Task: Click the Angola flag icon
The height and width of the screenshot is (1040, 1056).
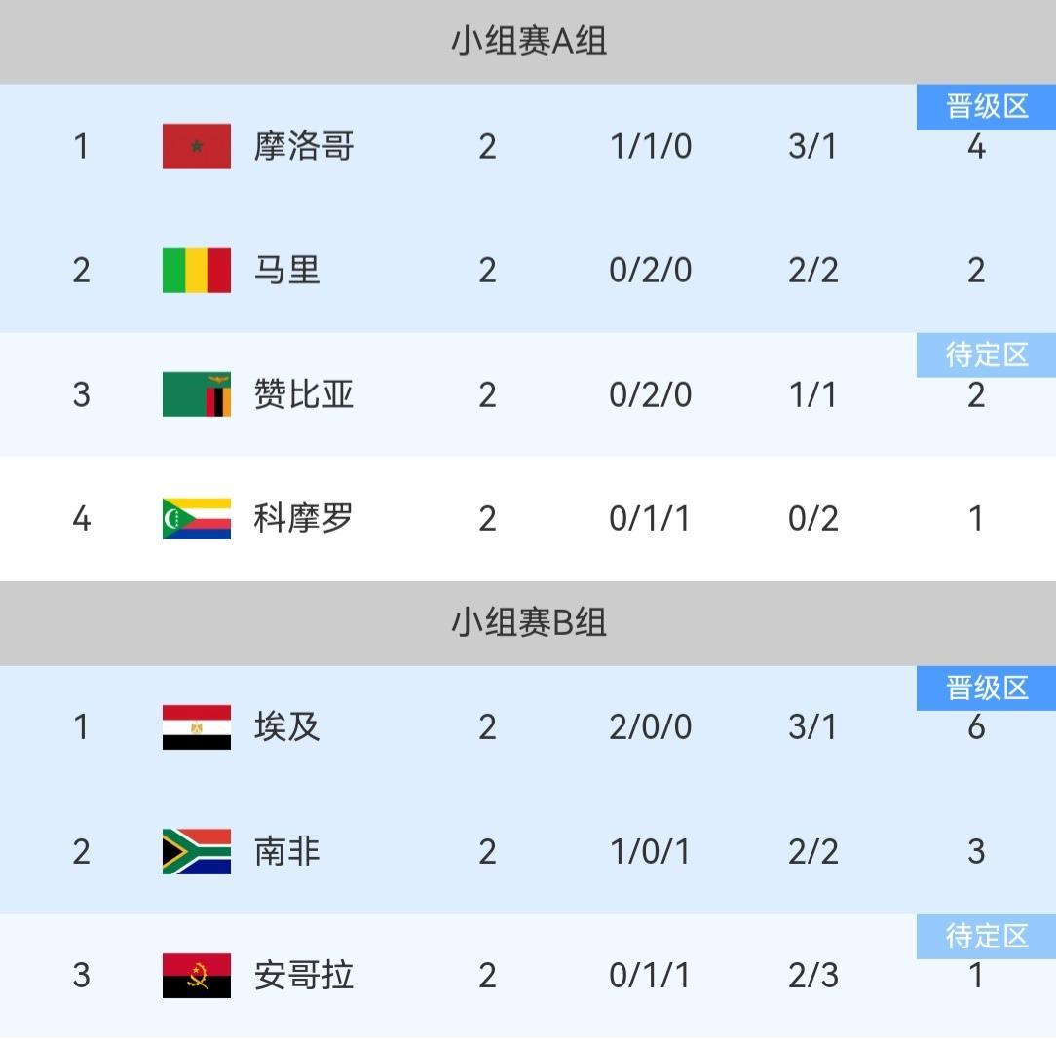Action: tap(197, 975)
